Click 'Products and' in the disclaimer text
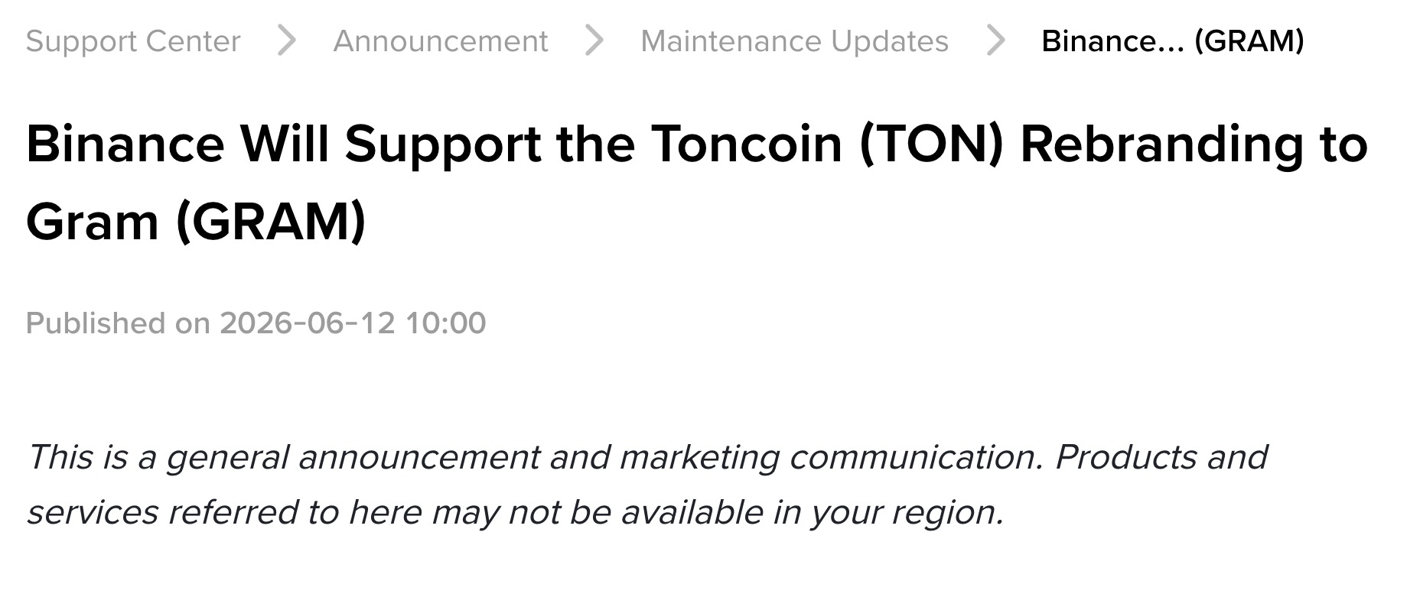 [1161, 457]
